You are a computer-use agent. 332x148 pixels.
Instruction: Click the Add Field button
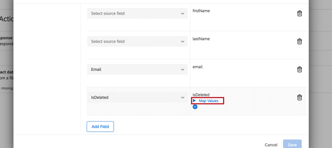click(x=100, y=127)
